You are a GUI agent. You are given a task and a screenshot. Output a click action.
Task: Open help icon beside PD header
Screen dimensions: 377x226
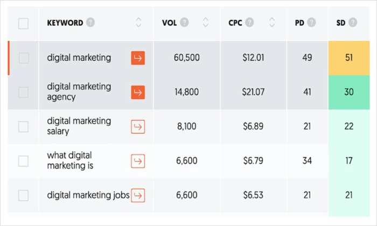tap(312, 23)
